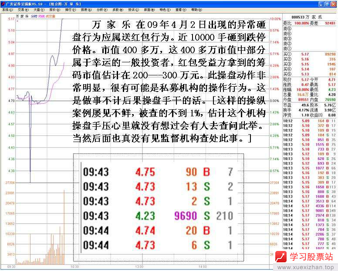The width and height of the screenshot is (338, 271).
Task: Click the 10:12 tick with volume 851
Action: [x=309, y=140]
